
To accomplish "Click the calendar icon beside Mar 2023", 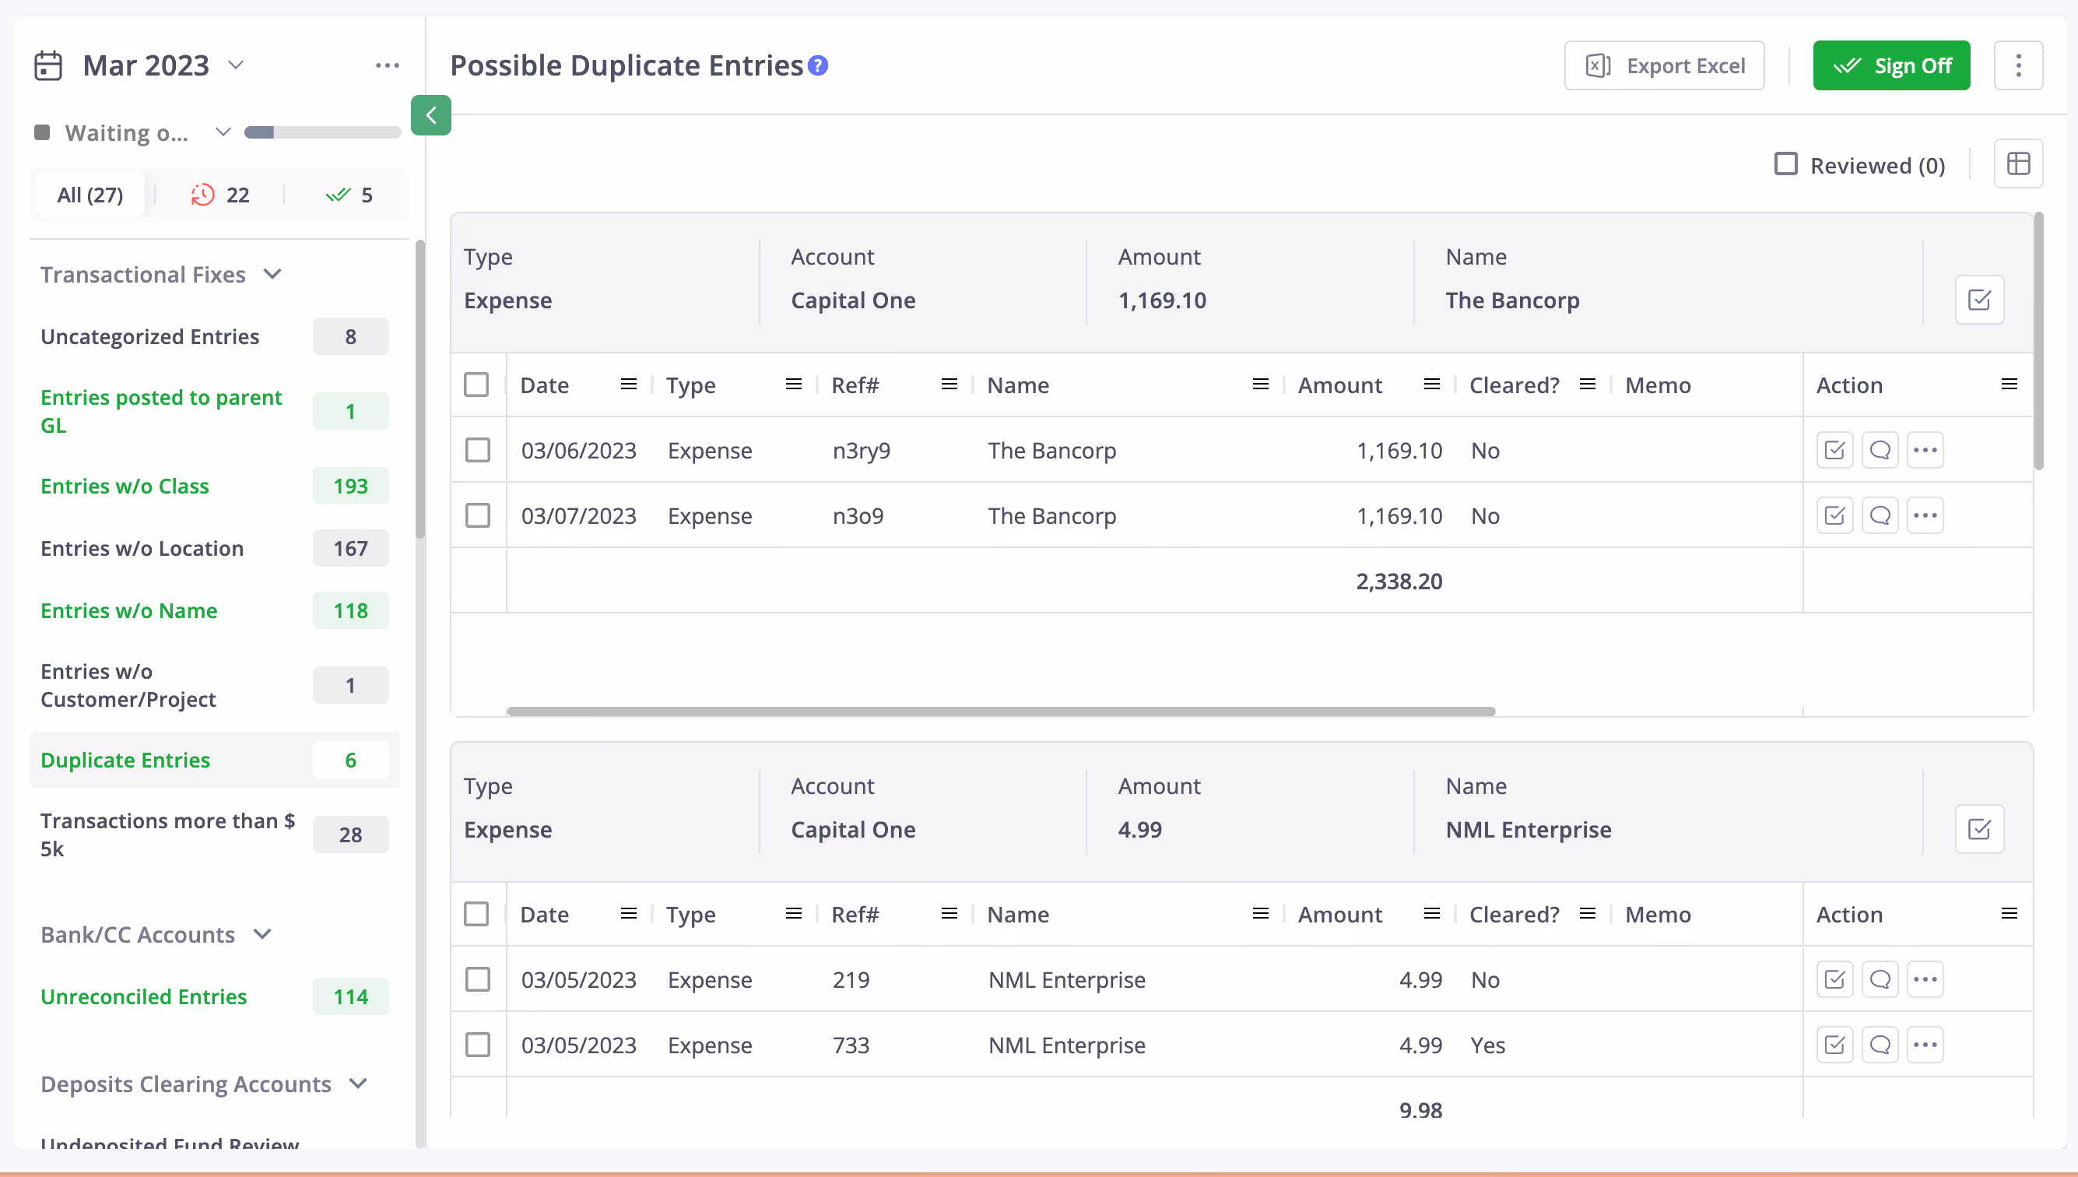I will pyautogui.click(x=47, y=65).
